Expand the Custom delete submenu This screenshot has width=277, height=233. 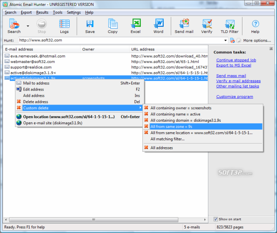coord(79,108)
